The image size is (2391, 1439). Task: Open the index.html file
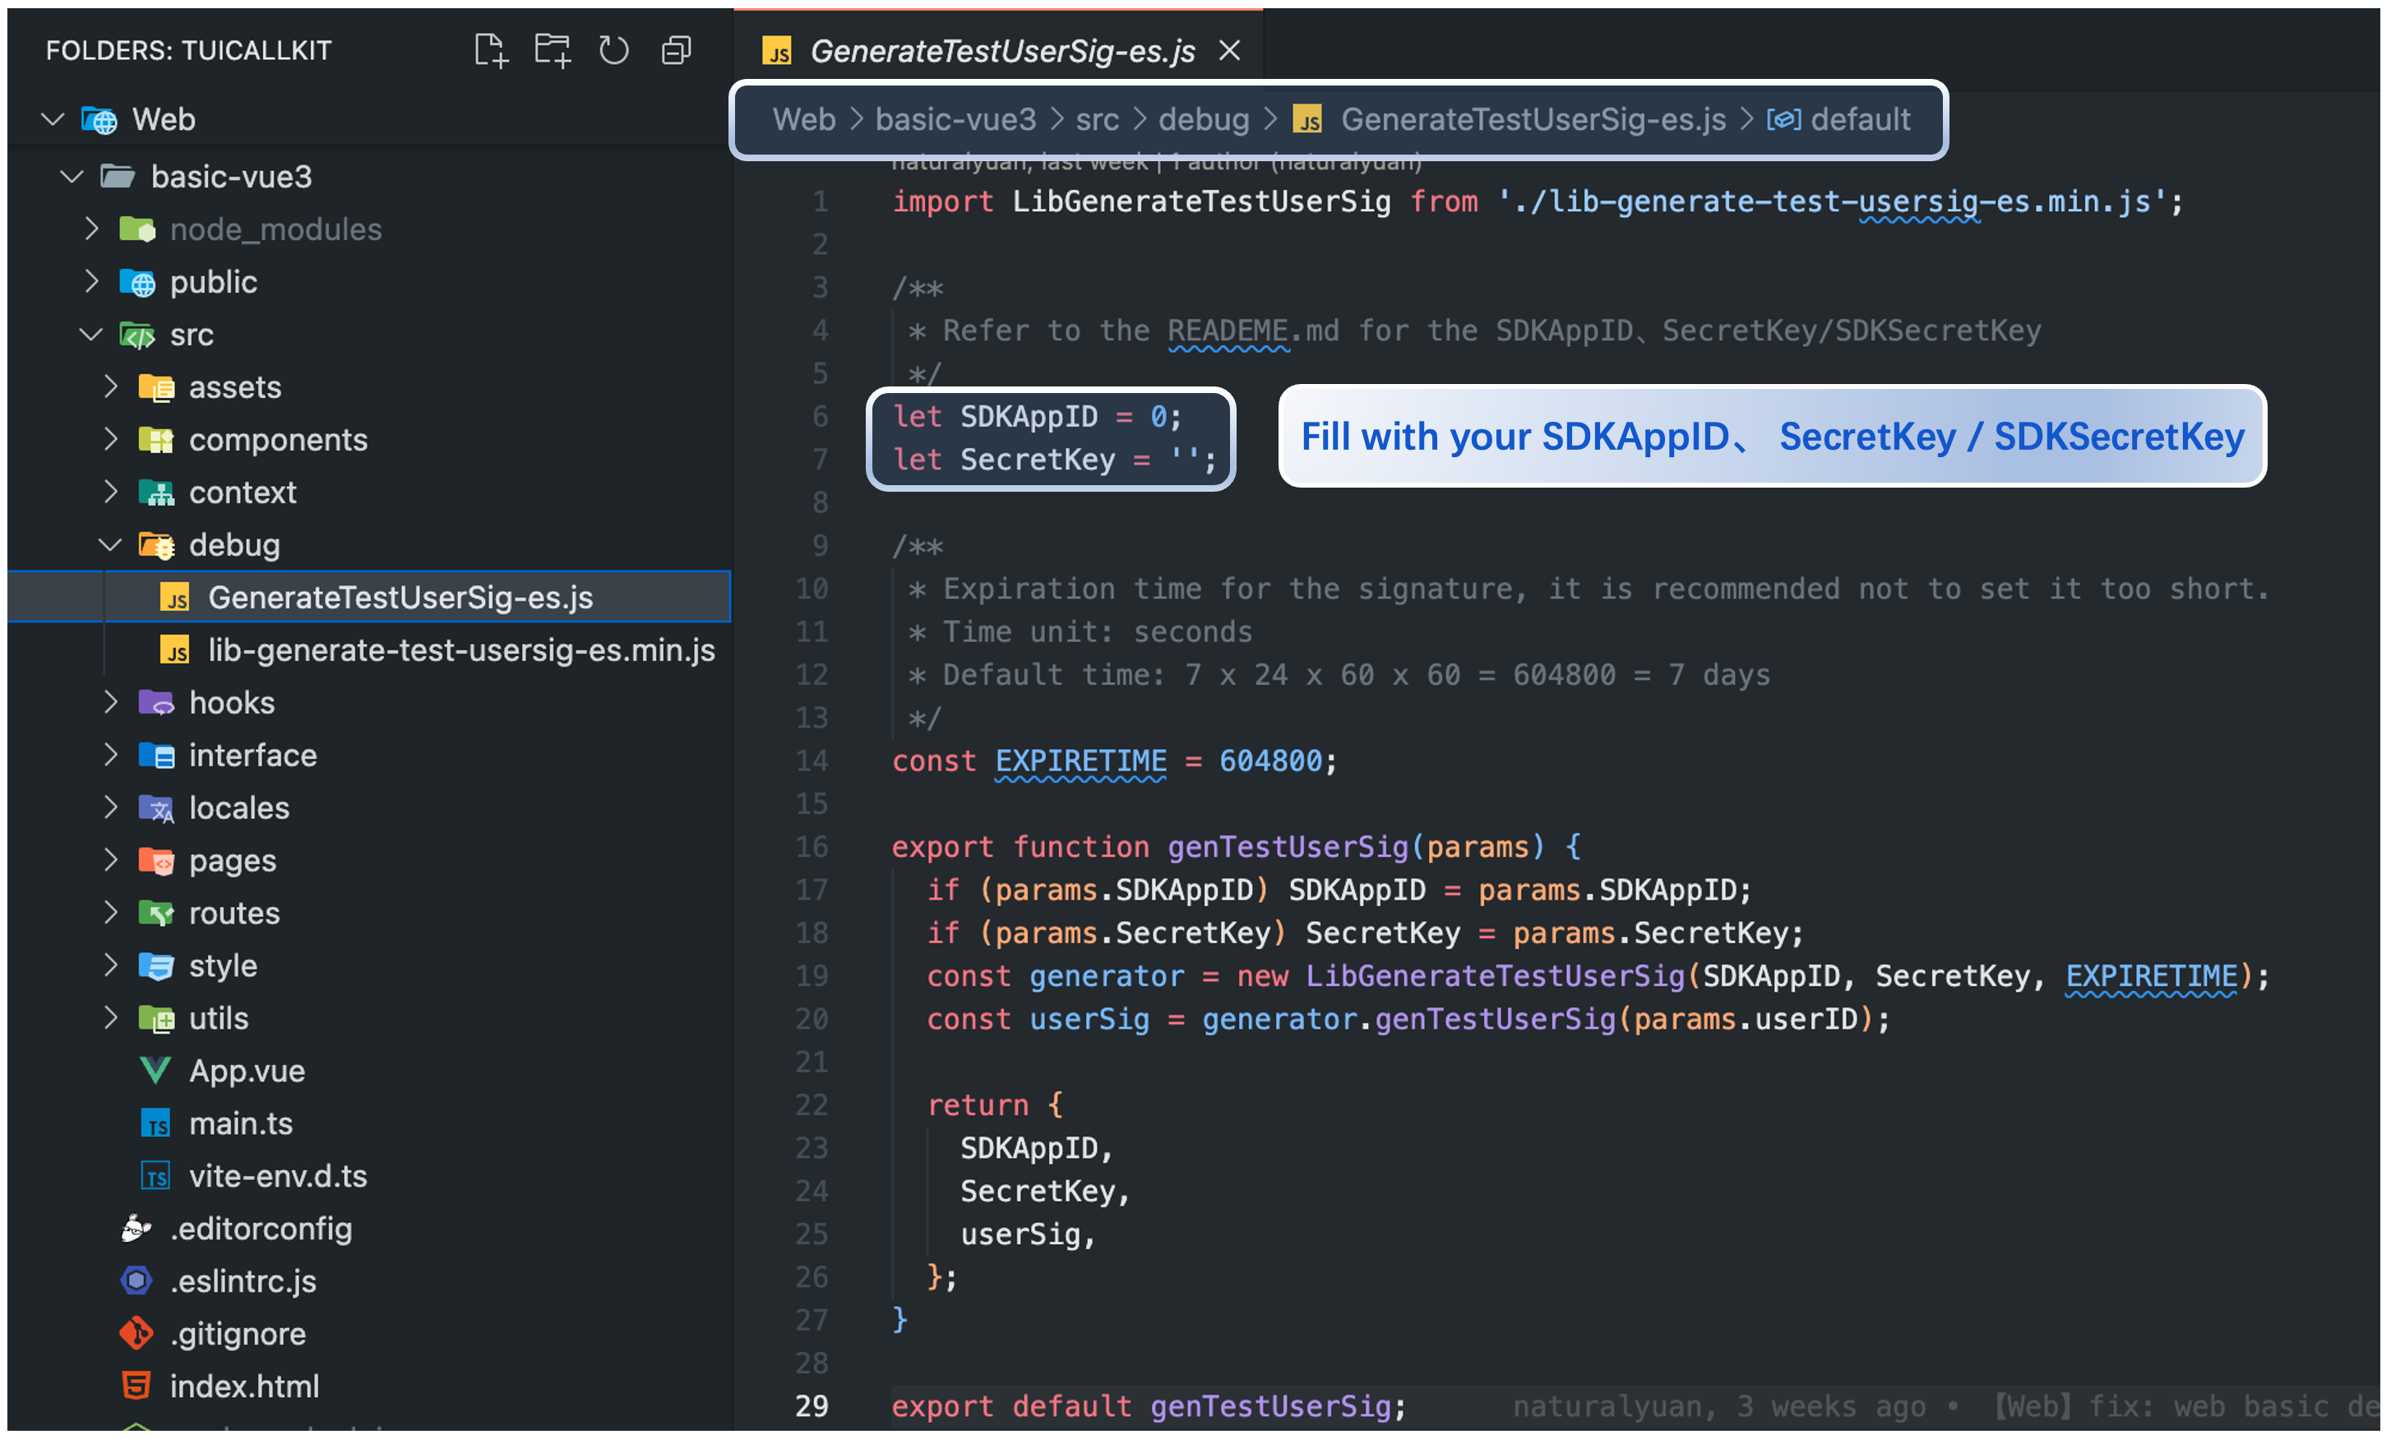243,1386
